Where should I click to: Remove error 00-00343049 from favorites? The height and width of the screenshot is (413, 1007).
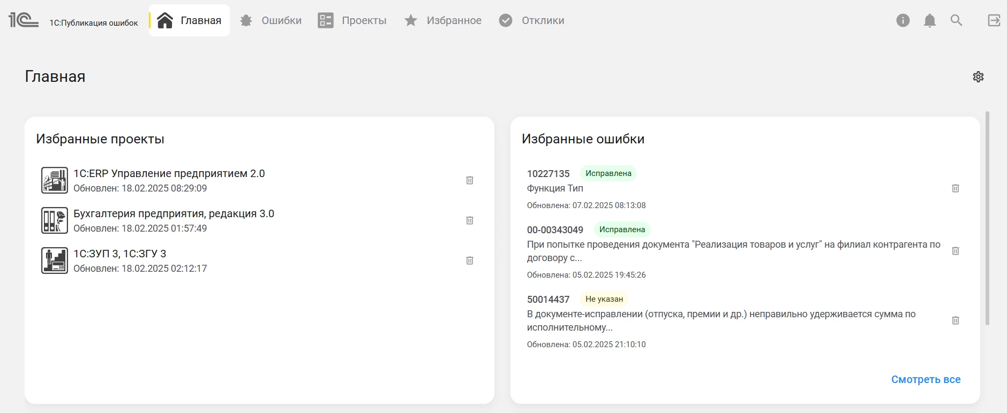(955, 251)
